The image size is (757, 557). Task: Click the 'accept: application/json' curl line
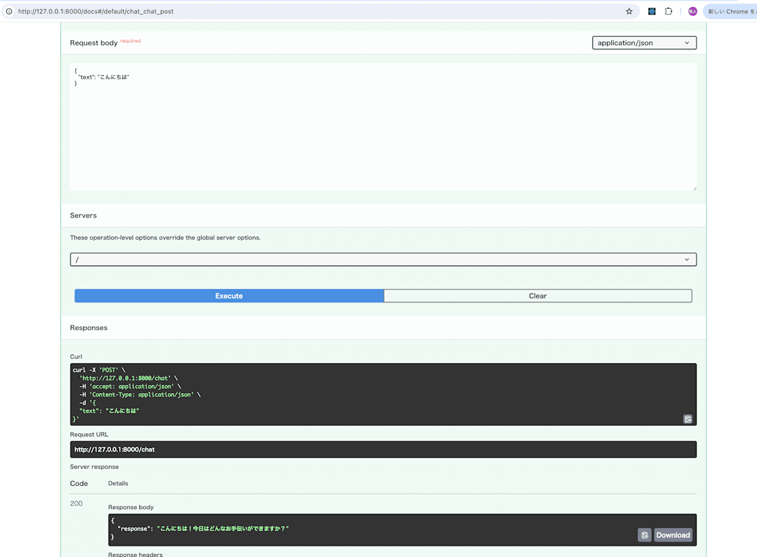click(130, 387)
